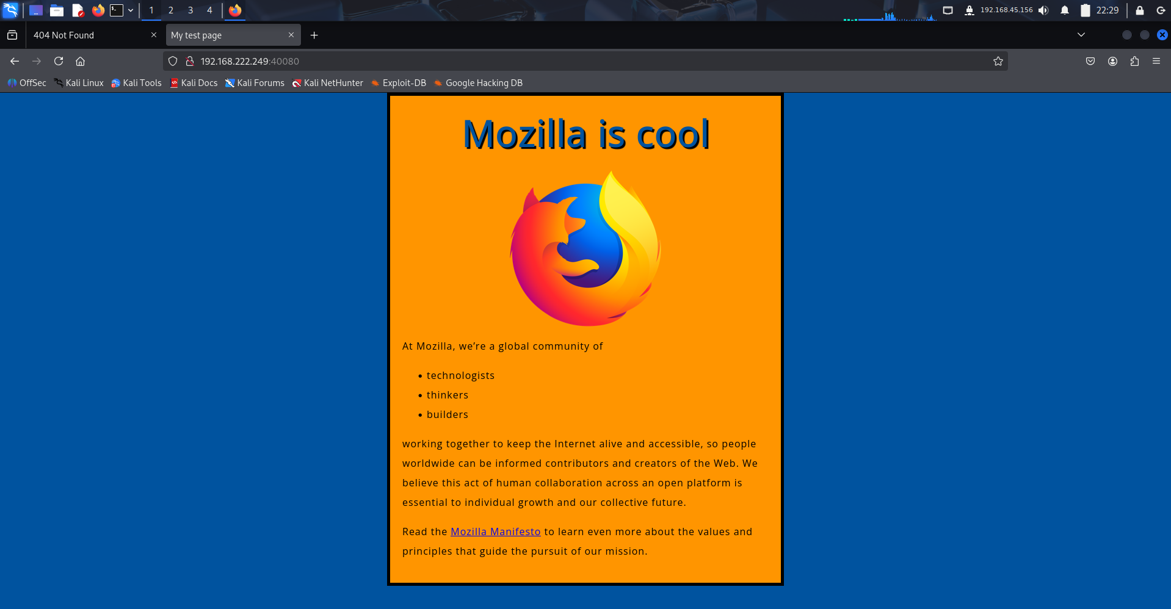Open Firefox View for recent browsing

tap(12, 35)
